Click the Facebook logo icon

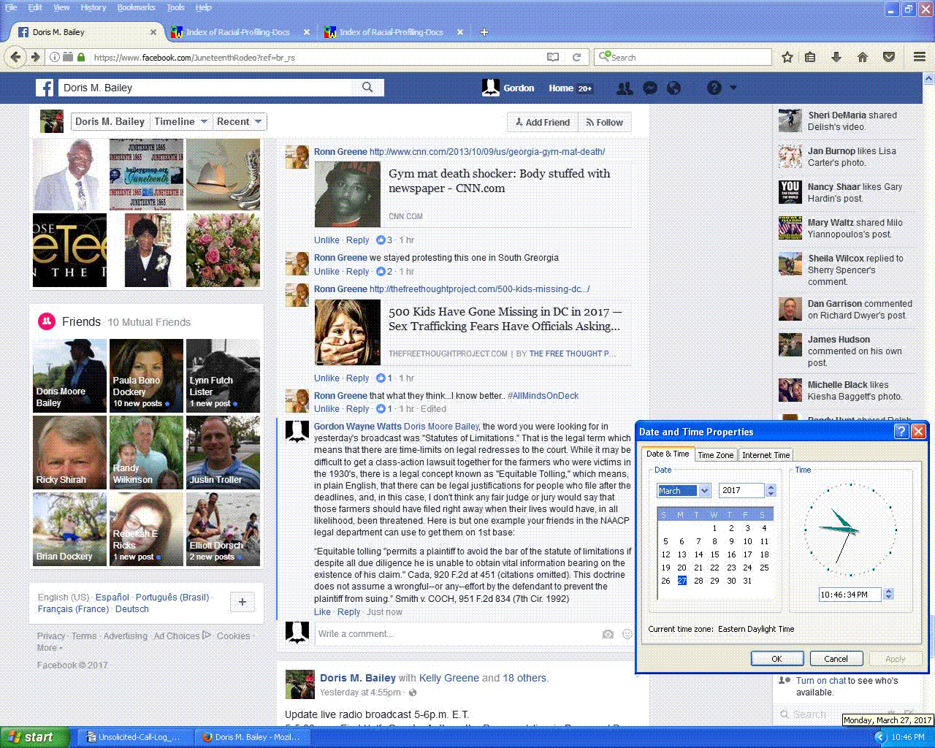45,88
